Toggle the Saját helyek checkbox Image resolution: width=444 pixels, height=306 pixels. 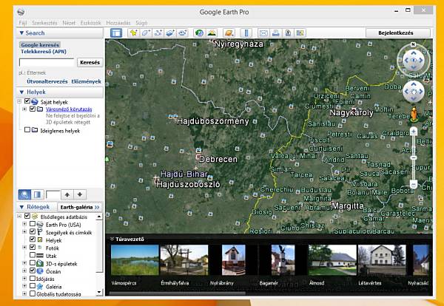(x=27, y=101)
